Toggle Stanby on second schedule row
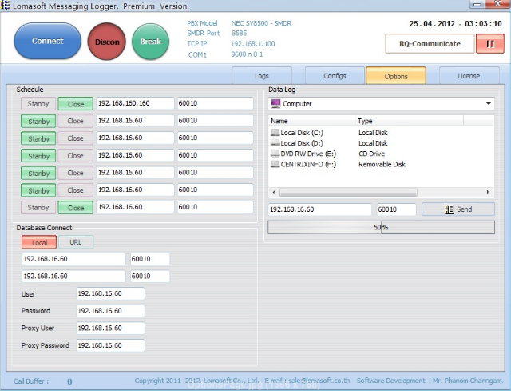The height and width of the screenshot is (391, 511). point(38,122)
